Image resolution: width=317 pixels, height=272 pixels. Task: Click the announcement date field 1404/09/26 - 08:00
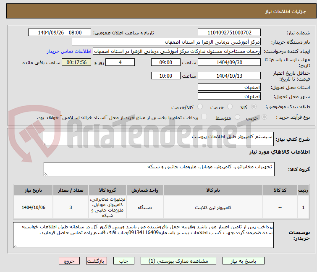point(60,33)
